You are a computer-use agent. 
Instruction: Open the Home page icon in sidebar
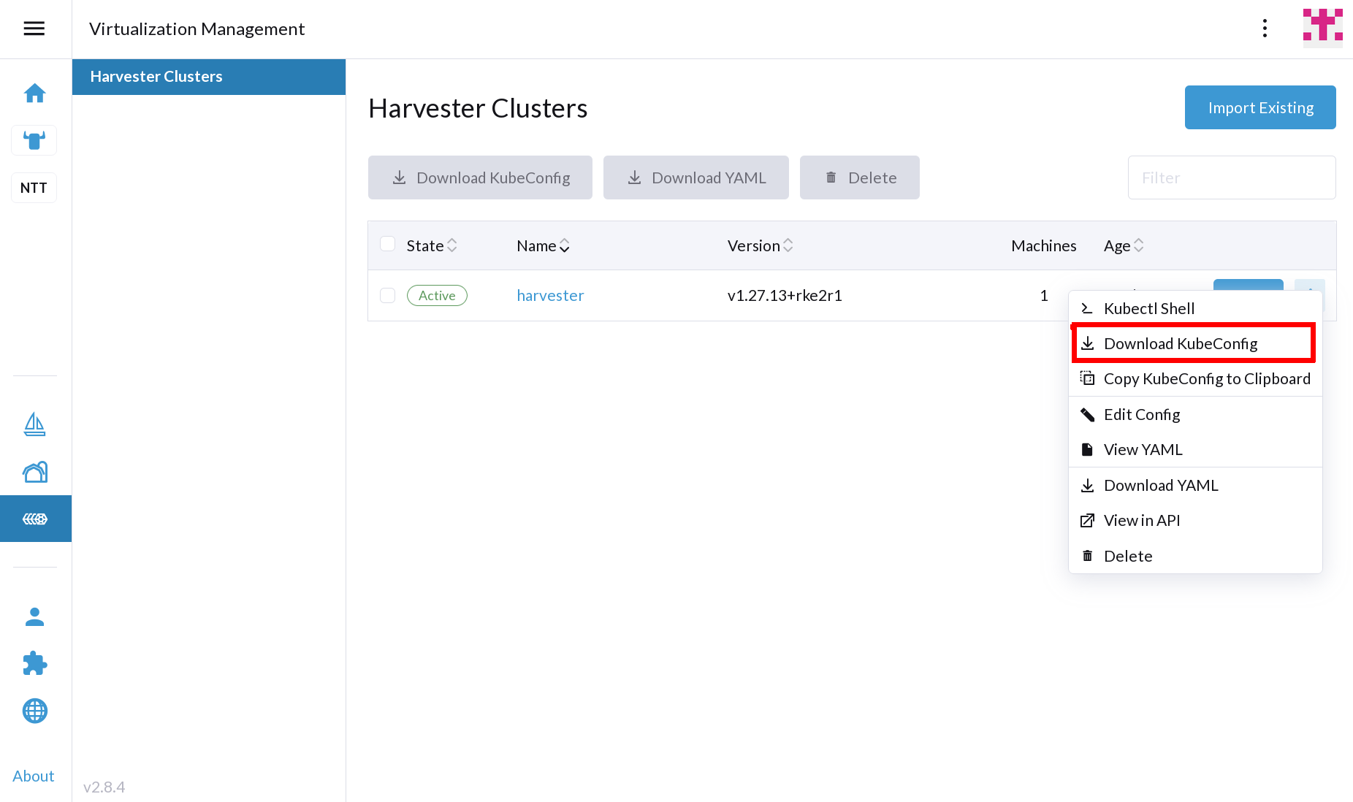[x=34, y=93]
